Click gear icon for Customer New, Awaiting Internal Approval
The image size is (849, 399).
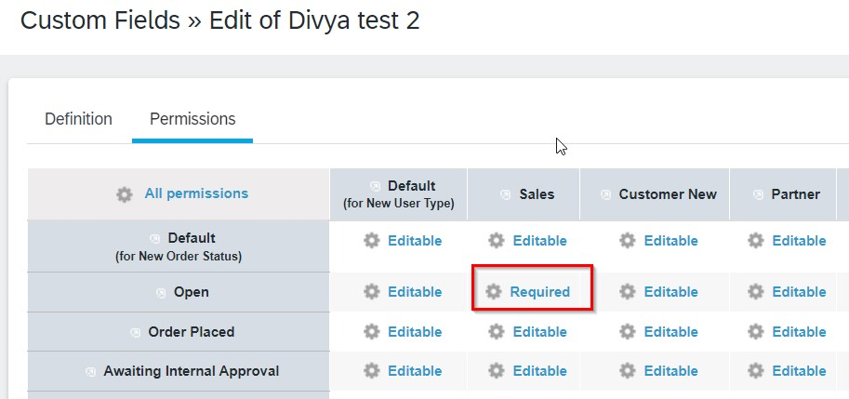click(x=627, y=371)
